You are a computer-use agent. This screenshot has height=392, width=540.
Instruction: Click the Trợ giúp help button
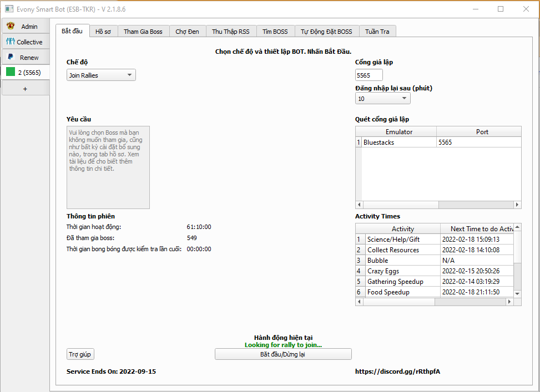pyautogui.click(x=80, y=354)
